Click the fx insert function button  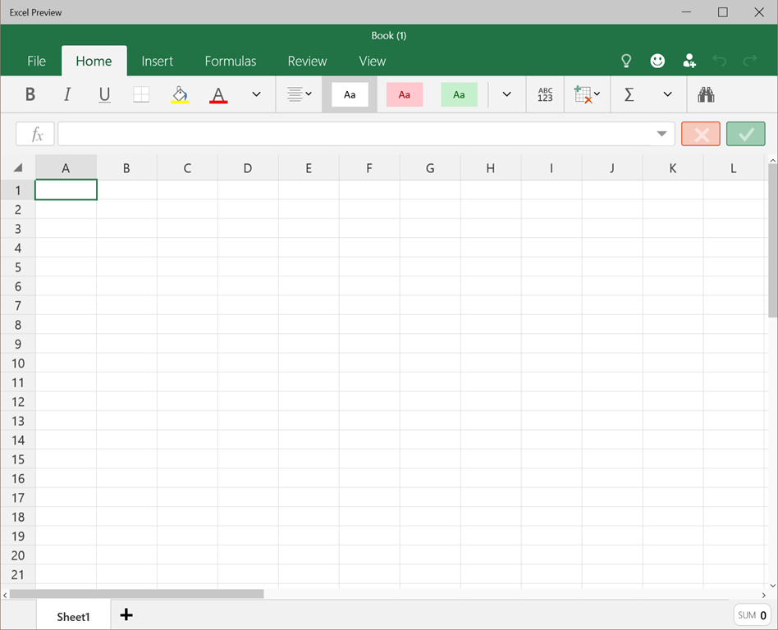coord(35,134)
